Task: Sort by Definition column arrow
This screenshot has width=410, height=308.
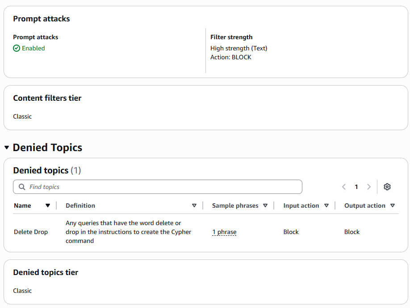Action: (x=194, y=205)
